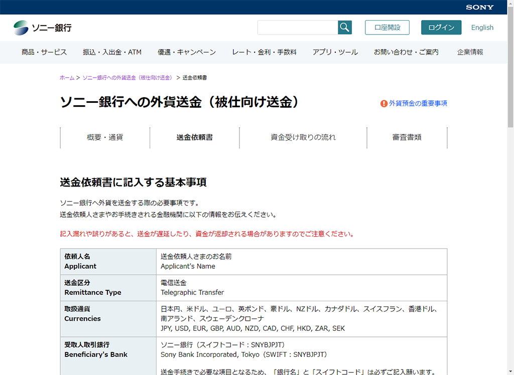Select the 資金受け取りの流れ tab
Screen dimensions: 514x375
click(303, 137)
